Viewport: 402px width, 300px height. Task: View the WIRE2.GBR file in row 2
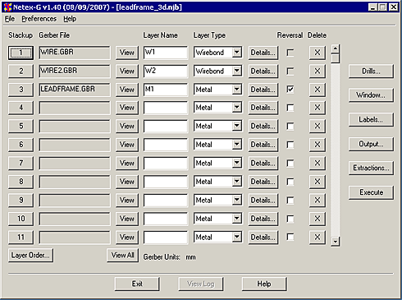pyautogui.click(x=127, y=72)
